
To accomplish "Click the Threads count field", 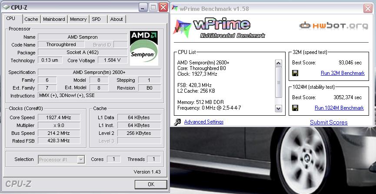I will [153, 159].
